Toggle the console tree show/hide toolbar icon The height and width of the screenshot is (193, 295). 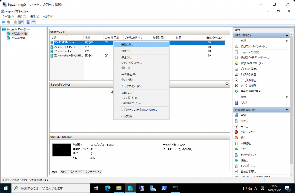21,22
